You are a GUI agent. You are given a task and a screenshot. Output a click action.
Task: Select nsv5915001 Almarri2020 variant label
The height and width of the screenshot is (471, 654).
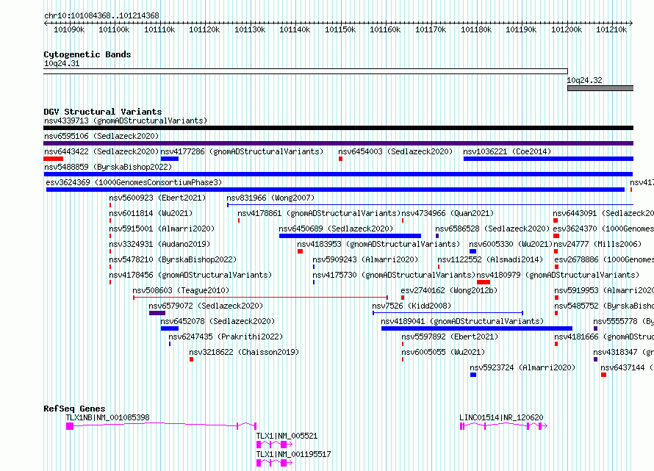point(162,229)
